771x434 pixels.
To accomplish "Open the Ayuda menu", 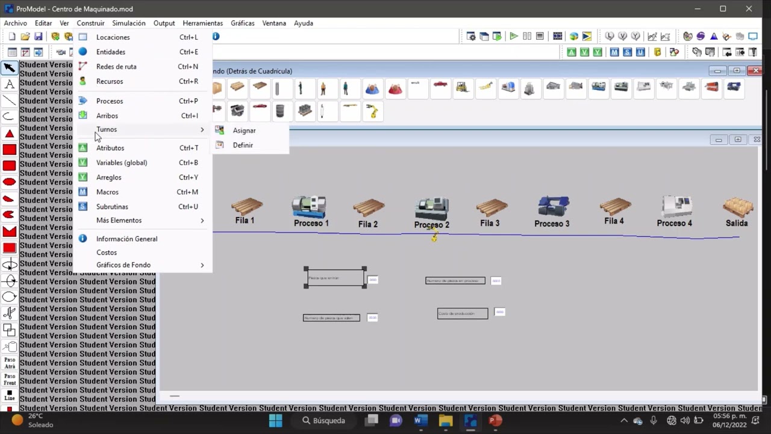I will (304, 23).
